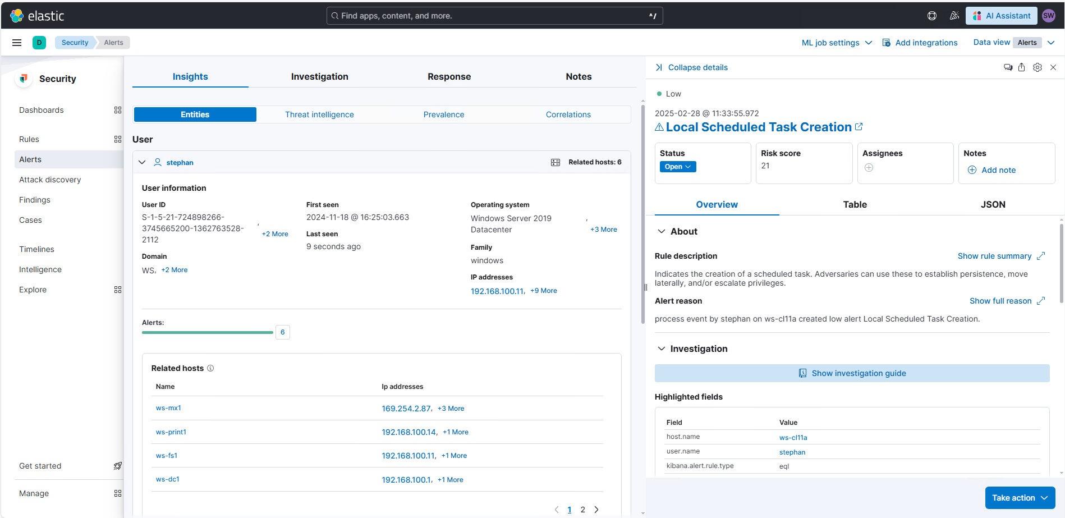Open Manage submenu grid icon
This screenshot has height=518, width=1065.
coord(118,493)
